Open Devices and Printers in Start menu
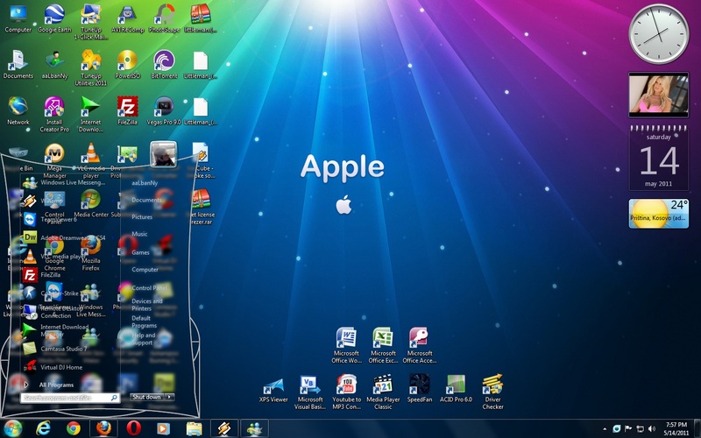This screenshot has width=701, height=438. pos(147,304)
